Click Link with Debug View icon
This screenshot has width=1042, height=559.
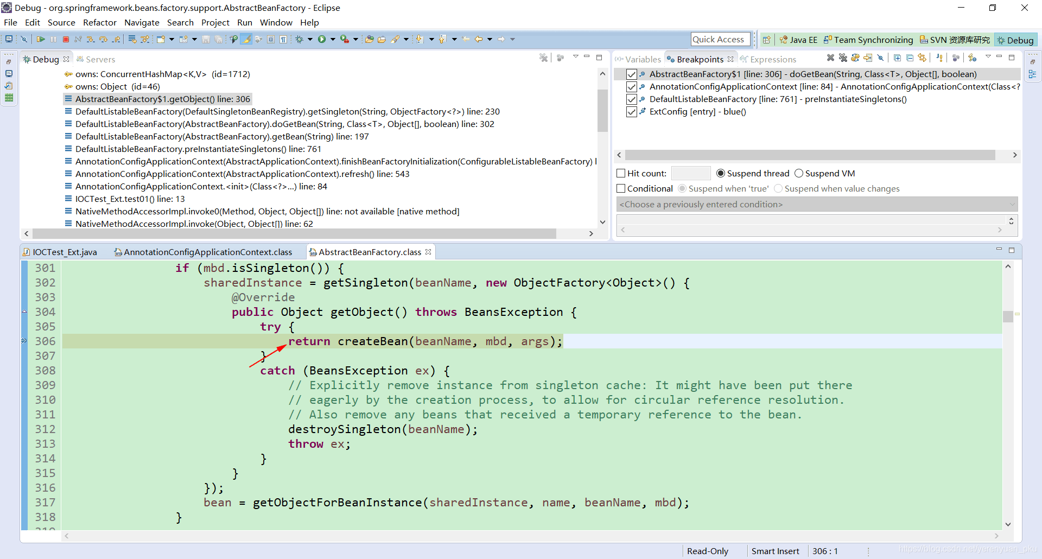(x=922, y=58)
